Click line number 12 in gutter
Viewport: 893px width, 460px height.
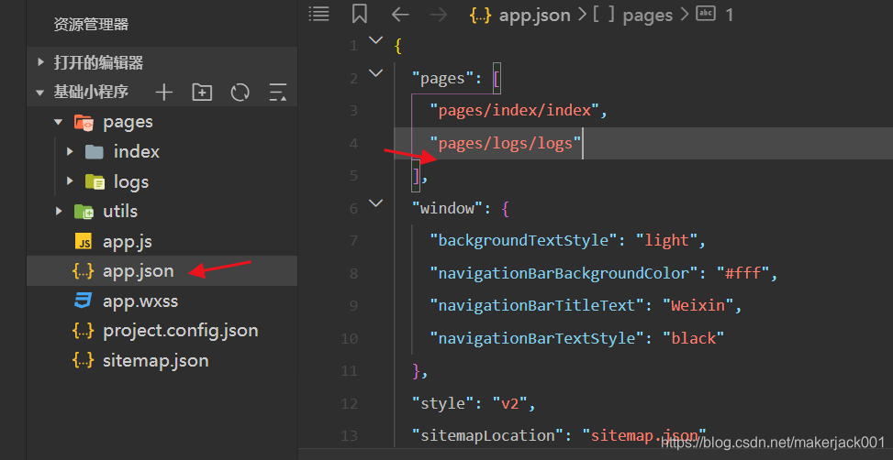coord(349,404)
